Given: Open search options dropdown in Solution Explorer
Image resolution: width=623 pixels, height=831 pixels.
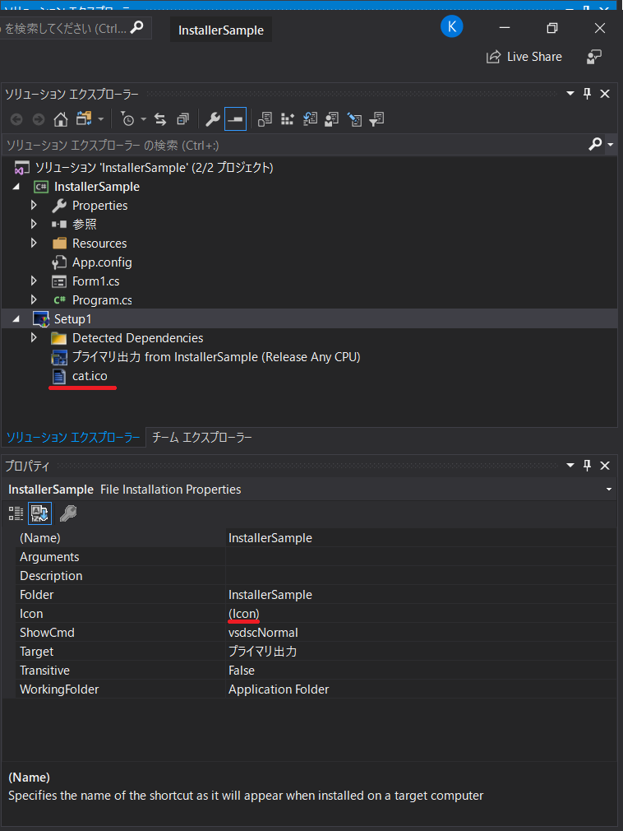Looking at the screenshot, I should click(611, 145).
